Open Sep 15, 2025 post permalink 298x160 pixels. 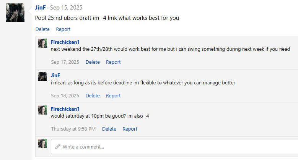[66, 8]
